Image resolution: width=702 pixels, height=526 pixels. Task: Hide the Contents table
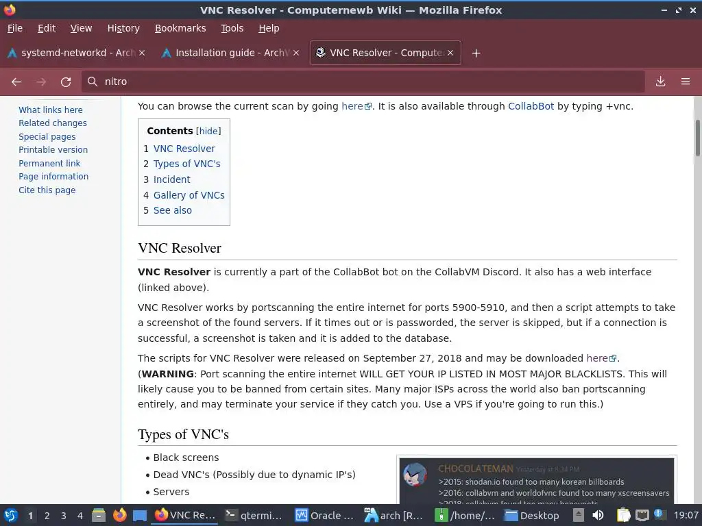(208, 131)
